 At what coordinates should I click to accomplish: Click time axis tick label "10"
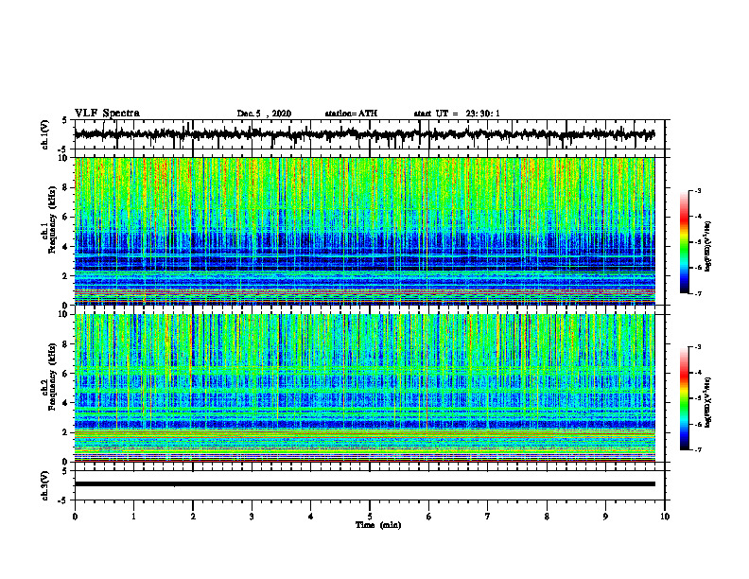point(665,517)
